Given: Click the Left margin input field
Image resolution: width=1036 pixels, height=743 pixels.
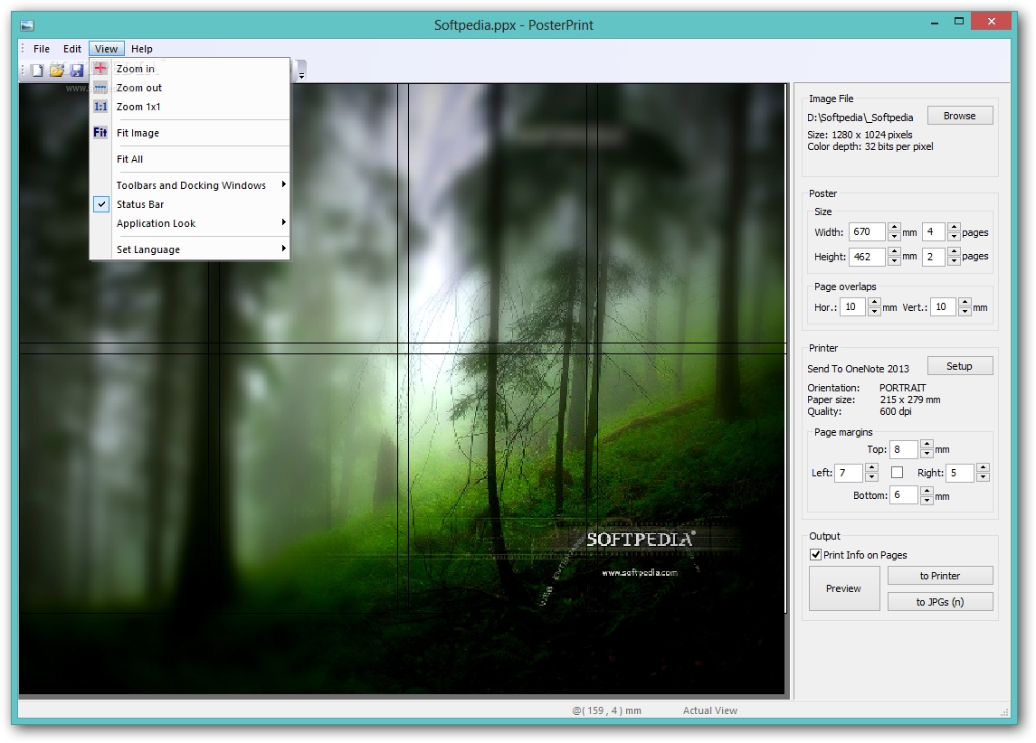Looking at the screenshot, I should [849, 473].
